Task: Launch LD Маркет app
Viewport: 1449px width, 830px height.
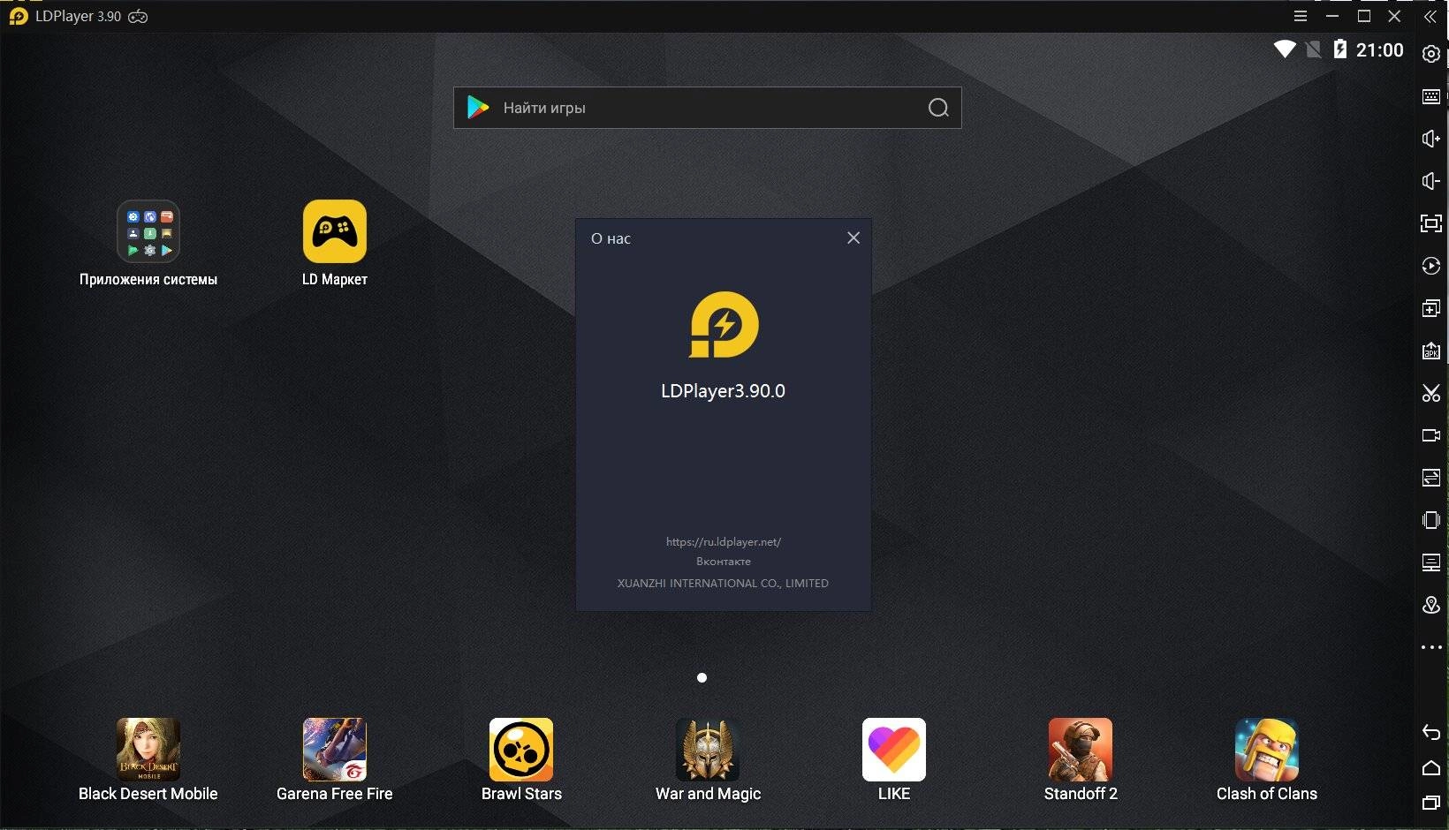Action: 335,244
